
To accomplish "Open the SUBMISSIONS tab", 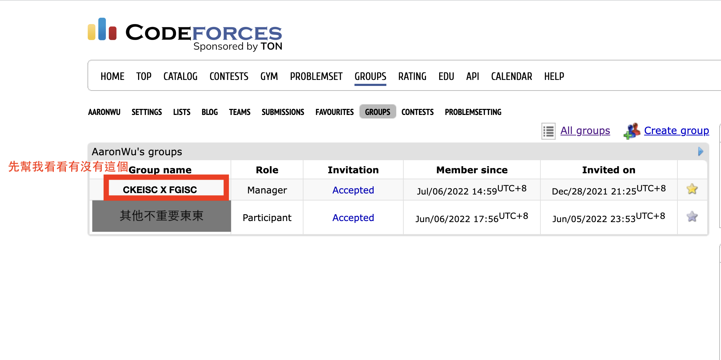I will click(x=283, y=112).
